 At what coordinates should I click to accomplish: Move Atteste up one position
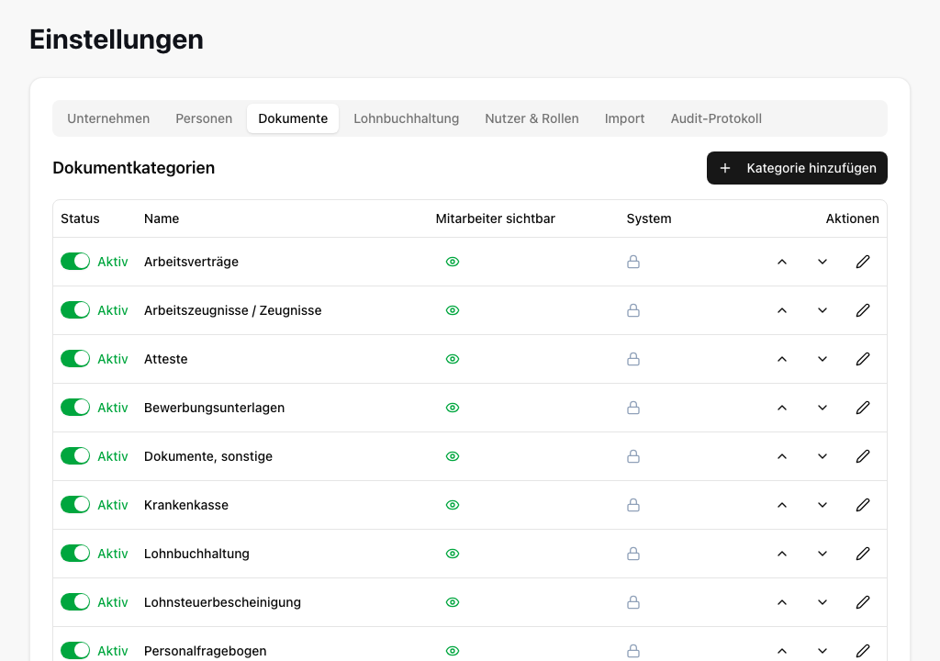pyautogui.click(x=782, y=359)
